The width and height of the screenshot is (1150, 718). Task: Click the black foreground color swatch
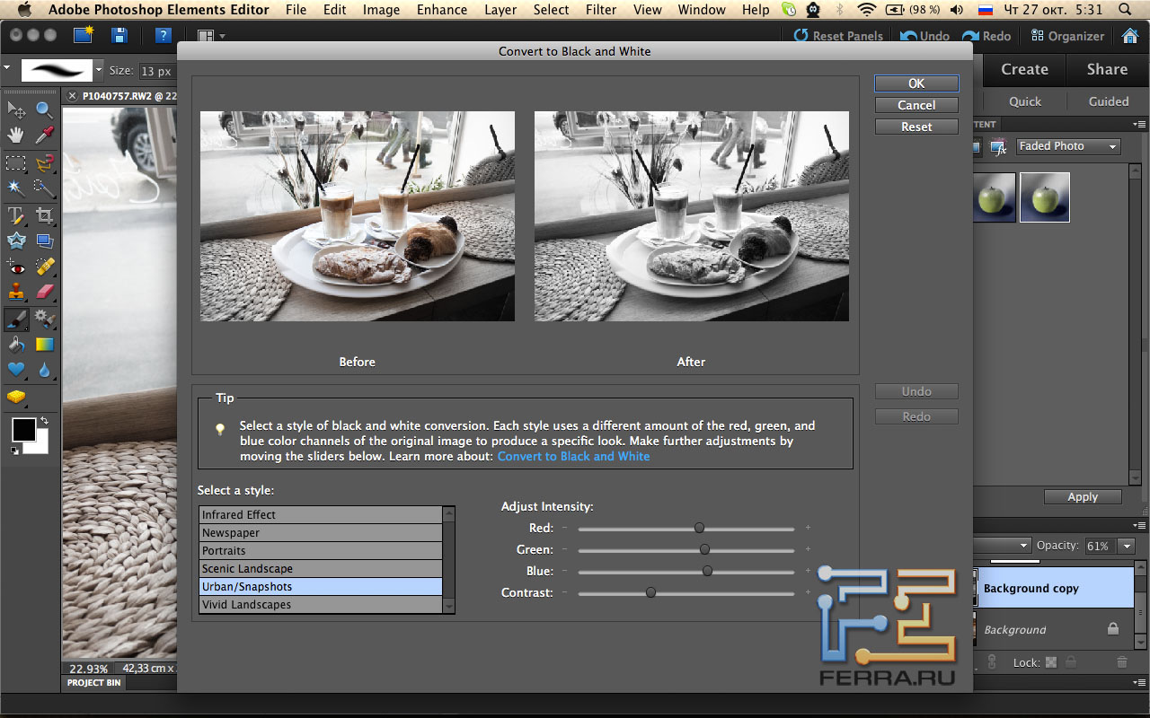(x=23, y=430)
